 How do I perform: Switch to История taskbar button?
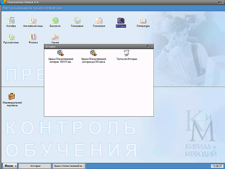(35, 165)
